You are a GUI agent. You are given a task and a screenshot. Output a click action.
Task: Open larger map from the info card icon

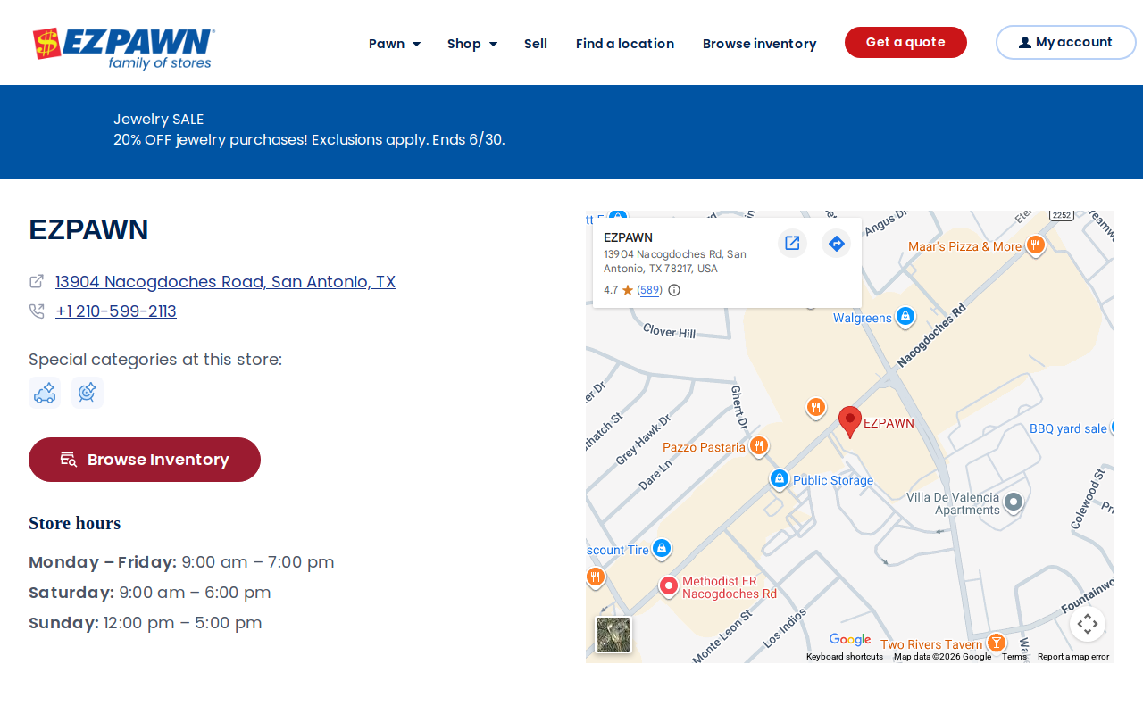[x=792, y=243]
